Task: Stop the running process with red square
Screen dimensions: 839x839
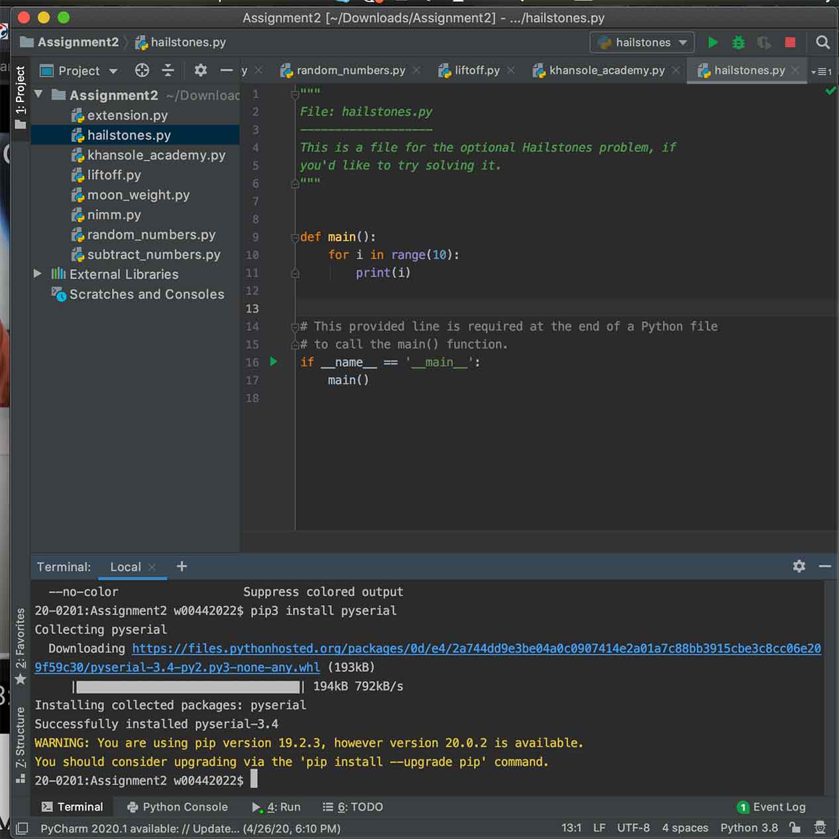Action: (790, 42)
